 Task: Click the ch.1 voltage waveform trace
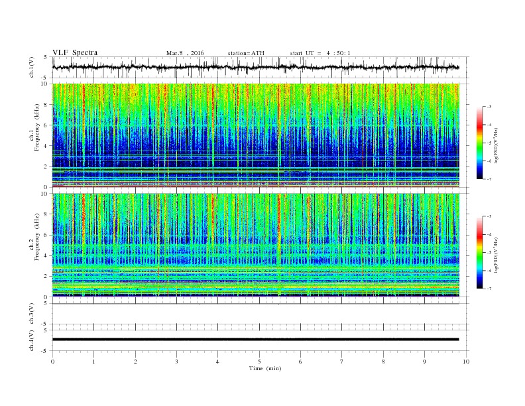coord(255,67)
